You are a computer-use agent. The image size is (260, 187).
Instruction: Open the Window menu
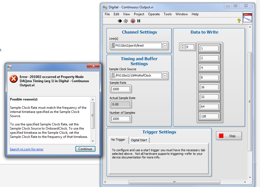(182, 14)
